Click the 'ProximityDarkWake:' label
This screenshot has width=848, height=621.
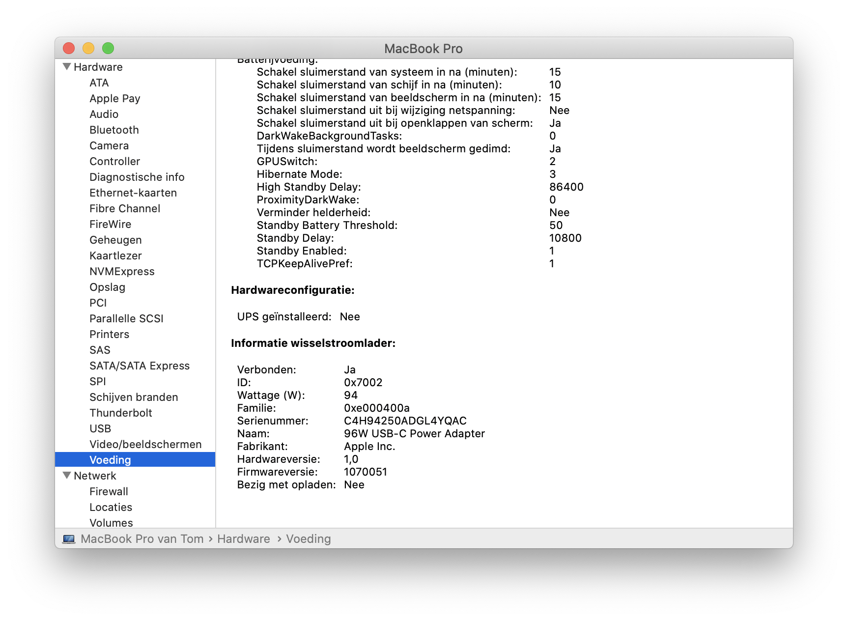point(308,199)
